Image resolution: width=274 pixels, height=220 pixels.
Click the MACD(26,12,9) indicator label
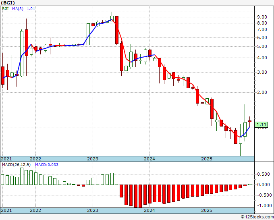point(17,165)
